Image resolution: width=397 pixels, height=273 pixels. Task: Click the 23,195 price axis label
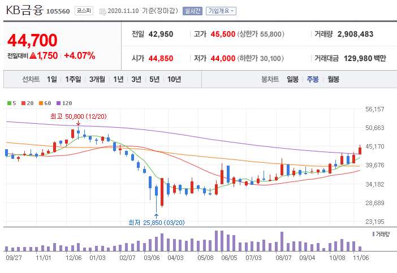375,222
